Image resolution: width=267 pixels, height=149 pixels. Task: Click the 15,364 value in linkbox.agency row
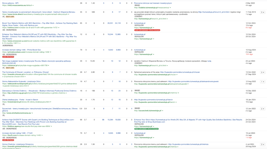(x=110, y=120)
